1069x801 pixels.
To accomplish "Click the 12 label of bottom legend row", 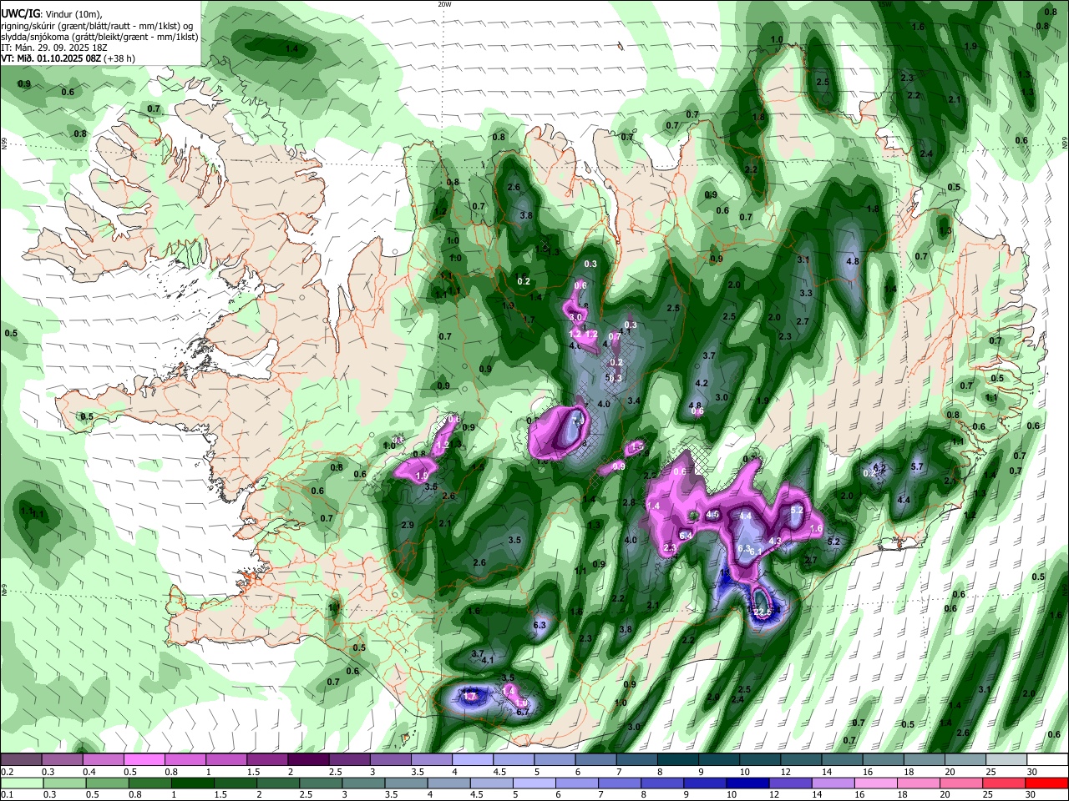I will coord(773,795).
